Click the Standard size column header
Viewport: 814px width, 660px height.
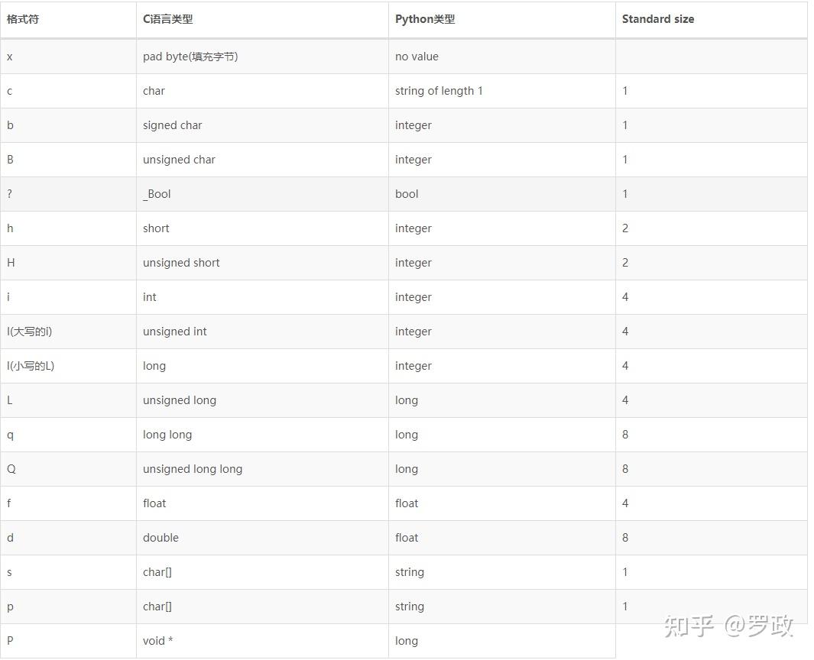(x=658, y=19)
